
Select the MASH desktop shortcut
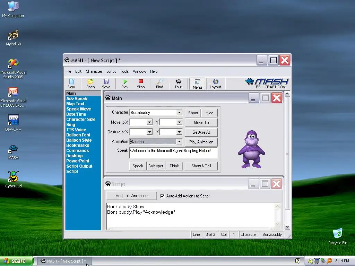click(13, 152)
